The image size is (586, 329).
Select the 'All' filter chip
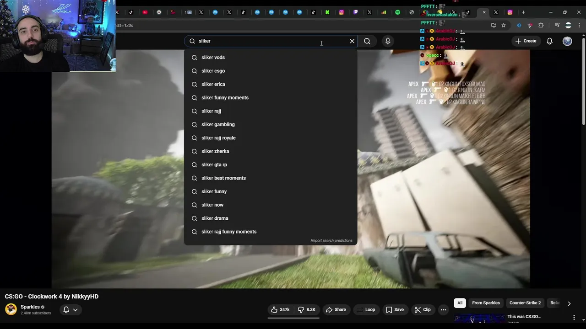coord(460,303)
